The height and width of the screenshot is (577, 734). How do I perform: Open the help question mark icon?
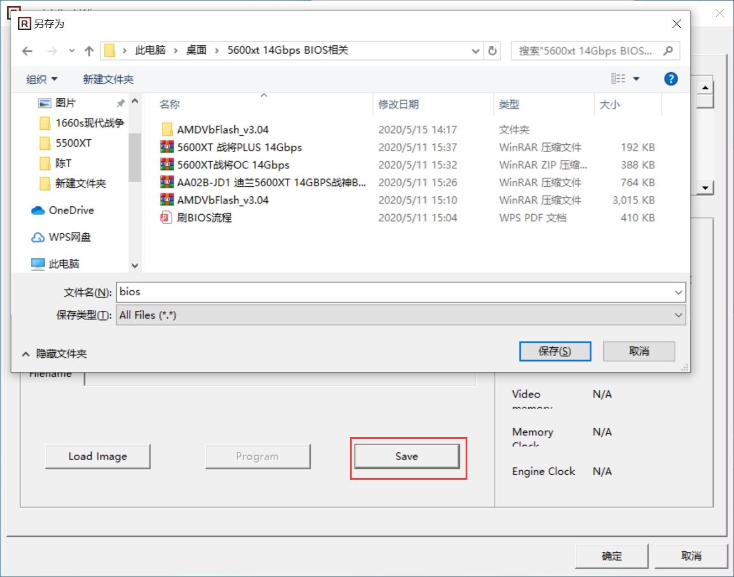click(x=670, y=79)
